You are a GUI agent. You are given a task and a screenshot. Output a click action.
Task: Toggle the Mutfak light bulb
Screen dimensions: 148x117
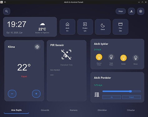tap(123, 58)
